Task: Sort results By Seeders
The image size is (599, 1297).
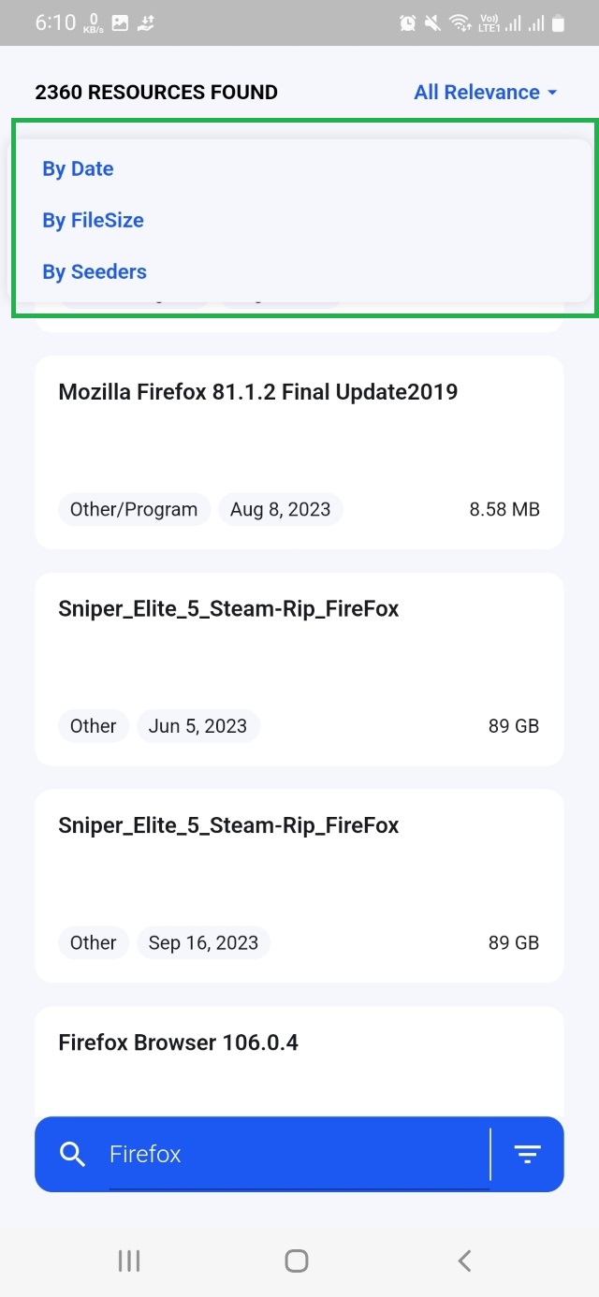Action: point(95,272)
